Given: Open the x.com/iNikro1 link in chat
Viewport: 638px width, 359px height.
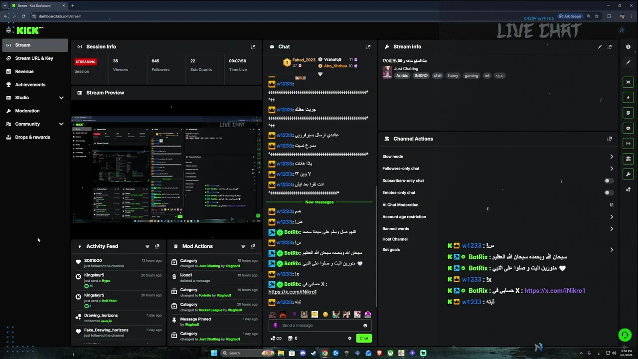Looking at the screenshot, I should [x=293, y=292].
